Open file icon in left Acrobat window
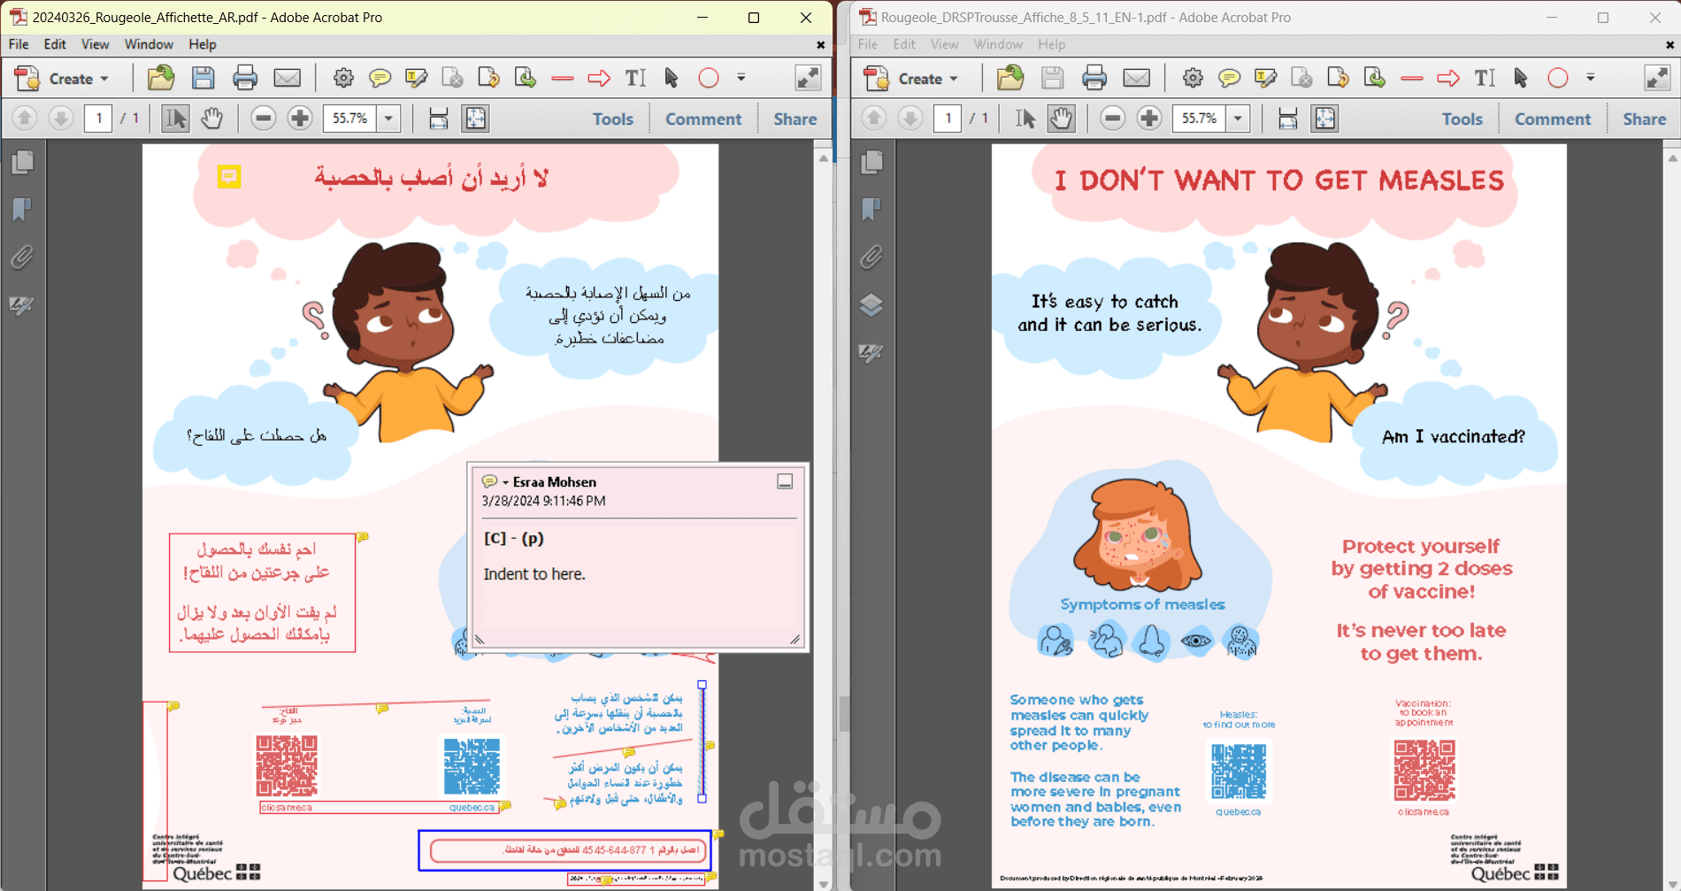Viewport: 1681px width, 891px height. coord(160,78)
